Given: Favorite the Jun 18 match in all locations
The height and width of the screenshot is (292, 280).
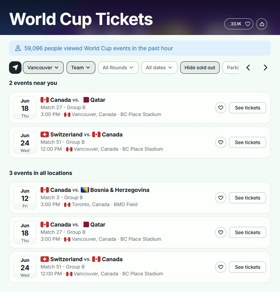Looking at the screenshot, I should (221, 232).
